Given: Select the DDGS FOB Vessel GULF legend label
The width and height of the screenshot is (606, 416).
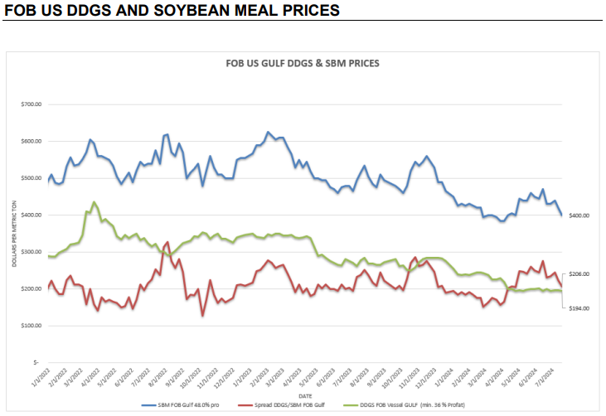Looking at the screenshot, I should tap(412, 405).
